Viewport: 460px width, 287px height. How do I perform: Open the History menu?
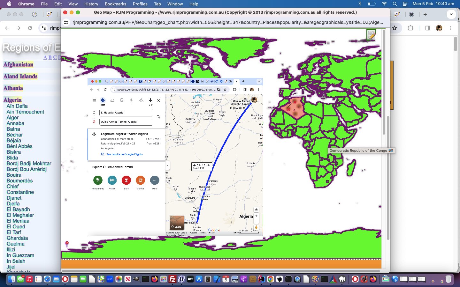[x=91, y=4]
